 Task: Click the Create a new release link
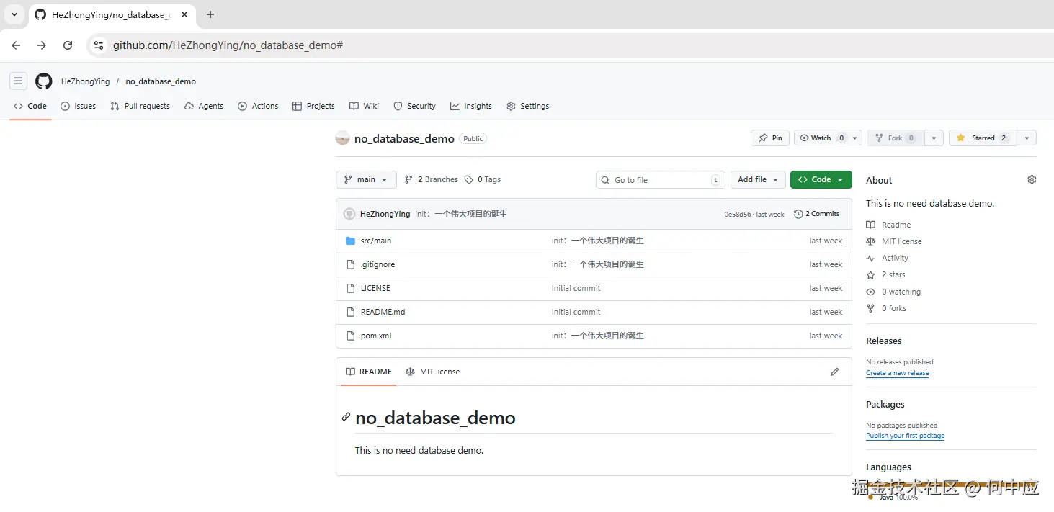(897, 373)
